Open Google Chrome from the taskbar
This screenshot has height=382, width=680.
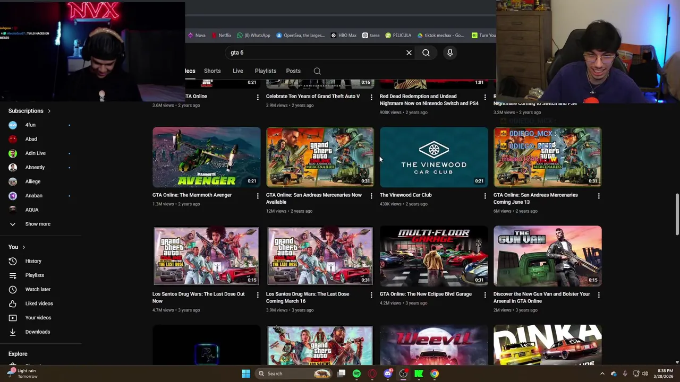click(435, 374)
